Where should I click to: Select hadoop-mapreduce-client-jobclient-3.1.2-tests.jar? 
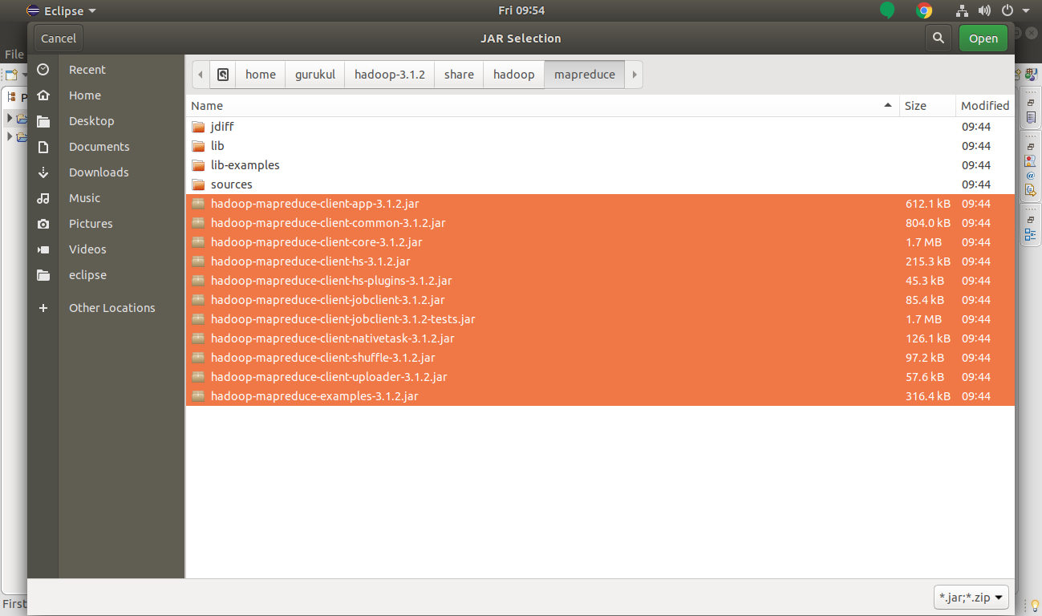(600, 319)
